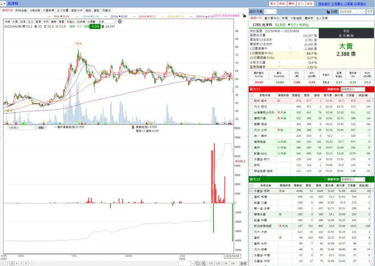
Task: Toggle the lock icon above the chart
Action: [244, 16]
